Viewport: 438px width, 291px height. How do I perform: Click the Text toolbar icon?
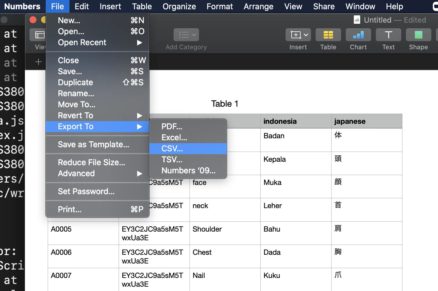tap(388, 35)
